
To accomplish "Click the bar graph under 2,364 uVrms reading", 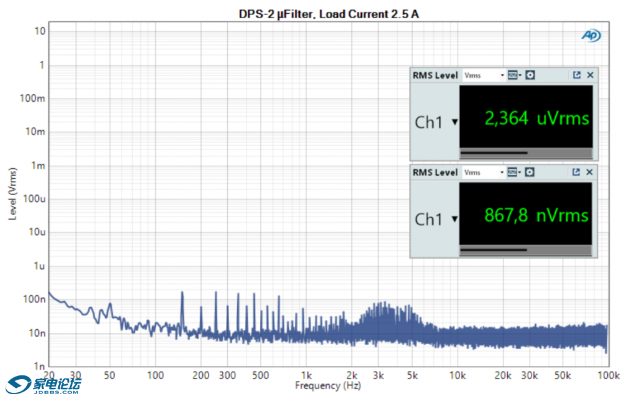I will (526, 153).
